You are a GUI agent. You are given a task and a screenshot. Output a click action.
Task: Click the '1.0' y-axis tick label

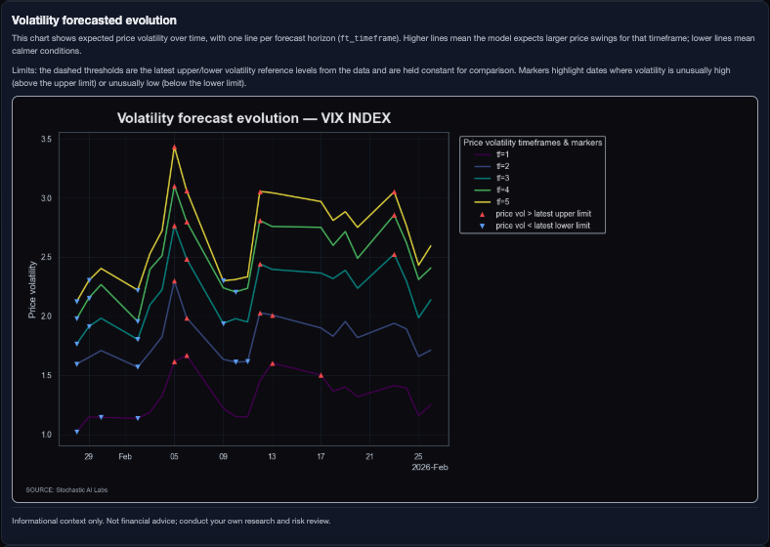[46, 435]
